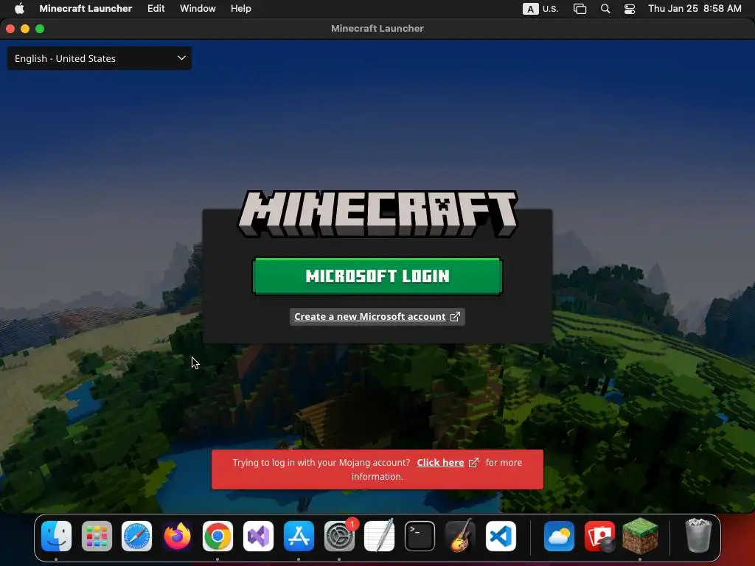The image size is (755, 566).
Task: Click the external link icon beside Click here
Action: (473, 463)
